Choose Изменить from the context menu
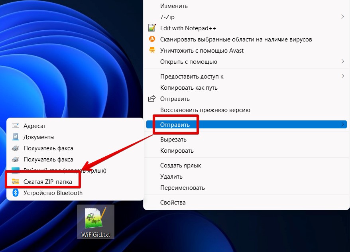The width and height of the screenshot is (350, 252). point(246,6)
